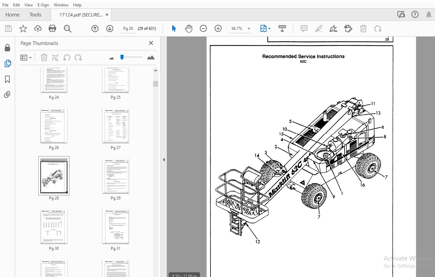This screenshot has width=435, height=277.
Task: Open the share feedback icon at top right
Action: [401, 14]
